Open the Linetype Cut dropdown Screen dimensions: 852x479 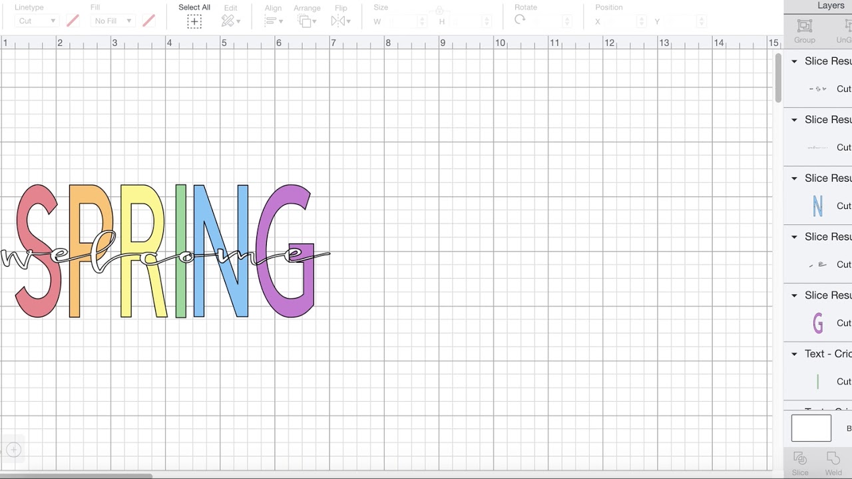[x=37, y=21]
